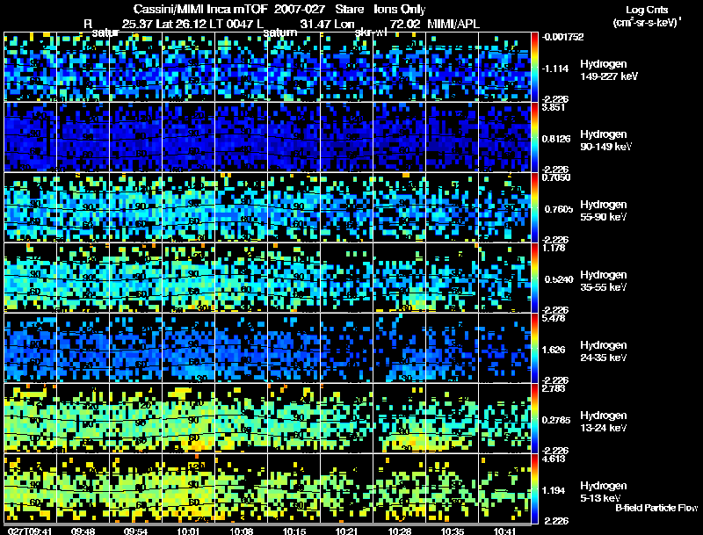Click the 'Log Cnts' legend heading
The image size is (703, 535).
[x=647, y=10]
